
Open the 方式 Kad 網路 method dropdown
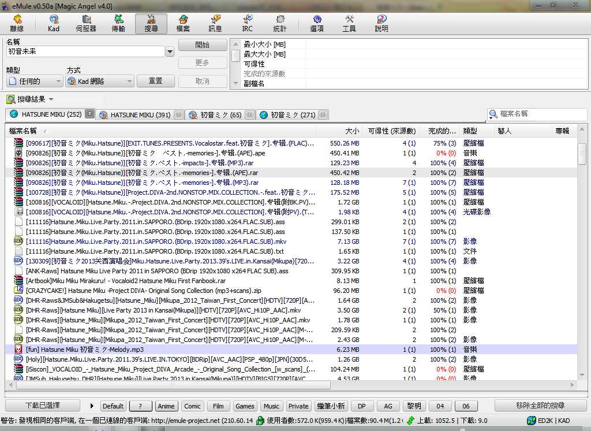99,81
